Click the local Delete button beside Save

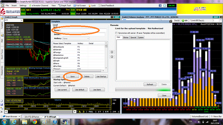click(87, 77)
